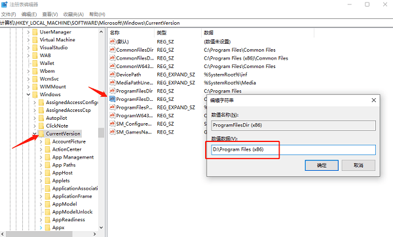Click the folder icon of Wallet key
The image size is (393, 237).
pyautogui.click(x=35, y=63)
